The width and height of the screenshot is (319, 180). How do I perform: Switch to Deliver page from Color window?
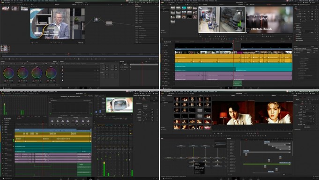coord(98,88)
